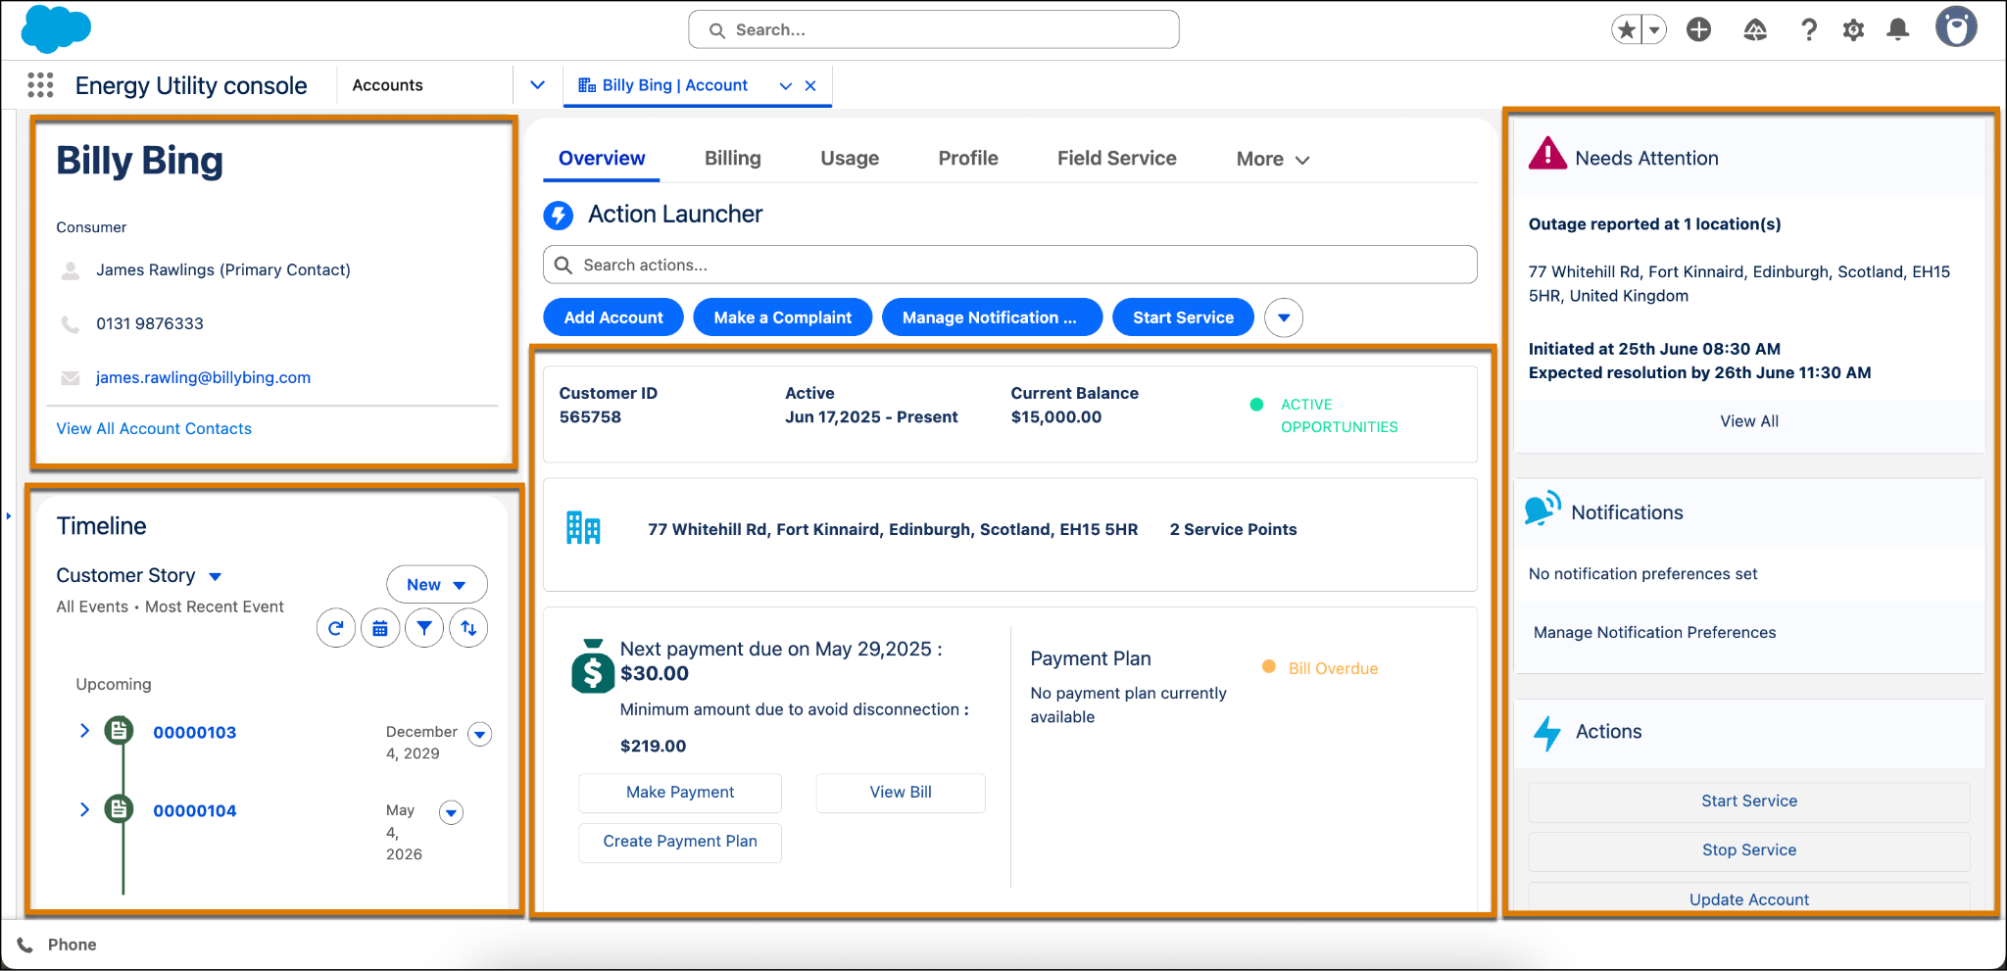
Task: Toggle Timeline sort order
Action: coord(468,628)
